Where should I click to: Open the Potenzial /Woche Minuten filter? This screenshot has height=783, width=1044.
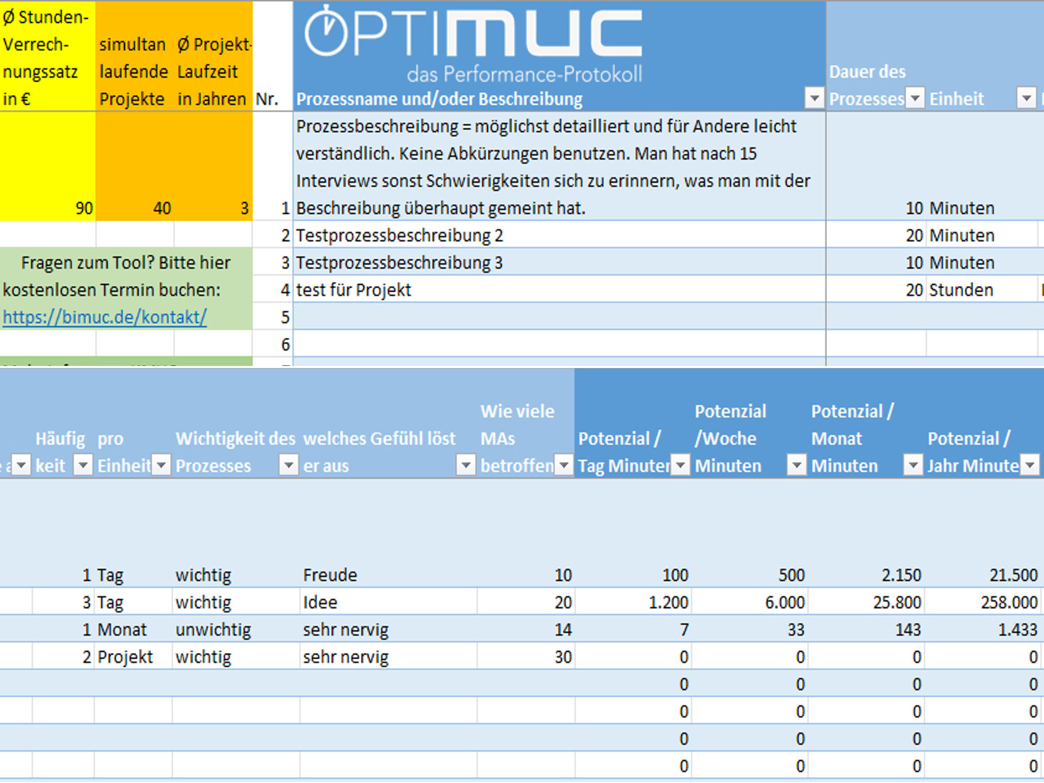[797, 465]
